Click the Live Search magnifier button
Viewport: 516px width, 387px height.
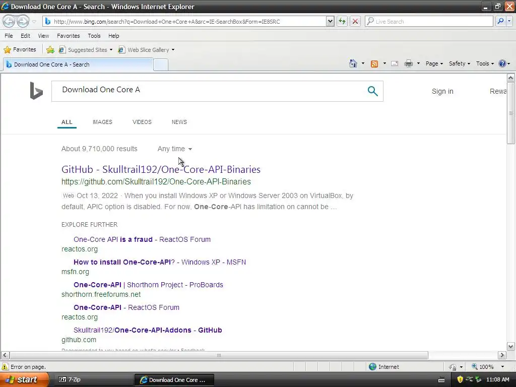tap(500, 21)
